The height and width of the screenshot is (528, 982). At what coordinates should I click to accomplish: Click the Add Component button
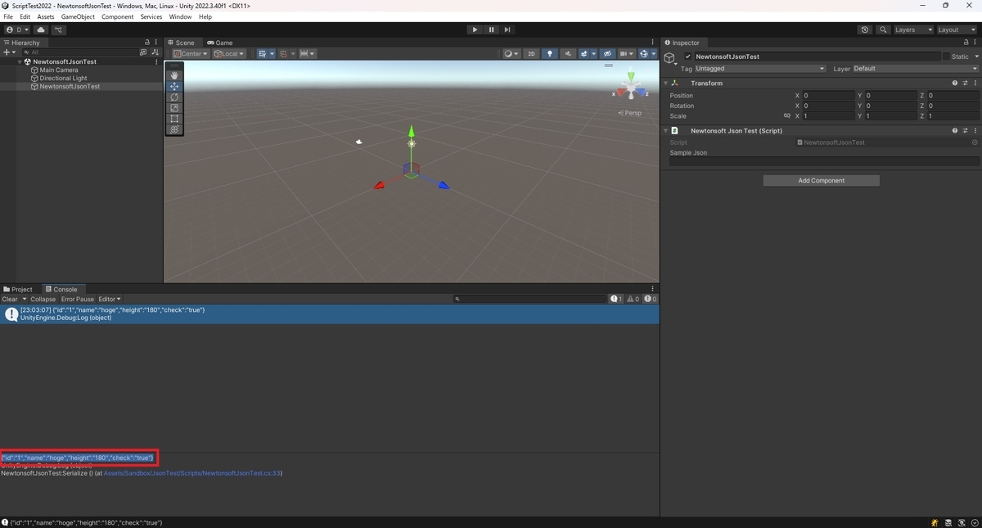click(822, 180)
